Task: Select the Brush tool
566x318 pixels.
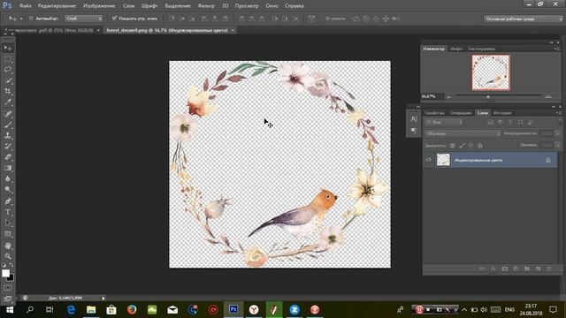Action: point(8,125)
